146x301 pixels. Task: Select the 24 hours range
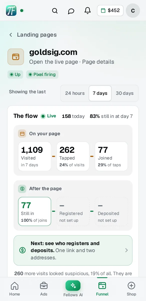[x=75, y=93]
